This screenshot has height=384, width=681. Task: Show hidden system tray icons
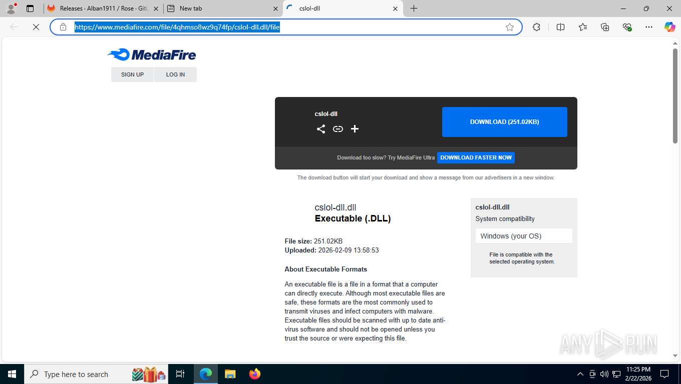click(580, 374)
